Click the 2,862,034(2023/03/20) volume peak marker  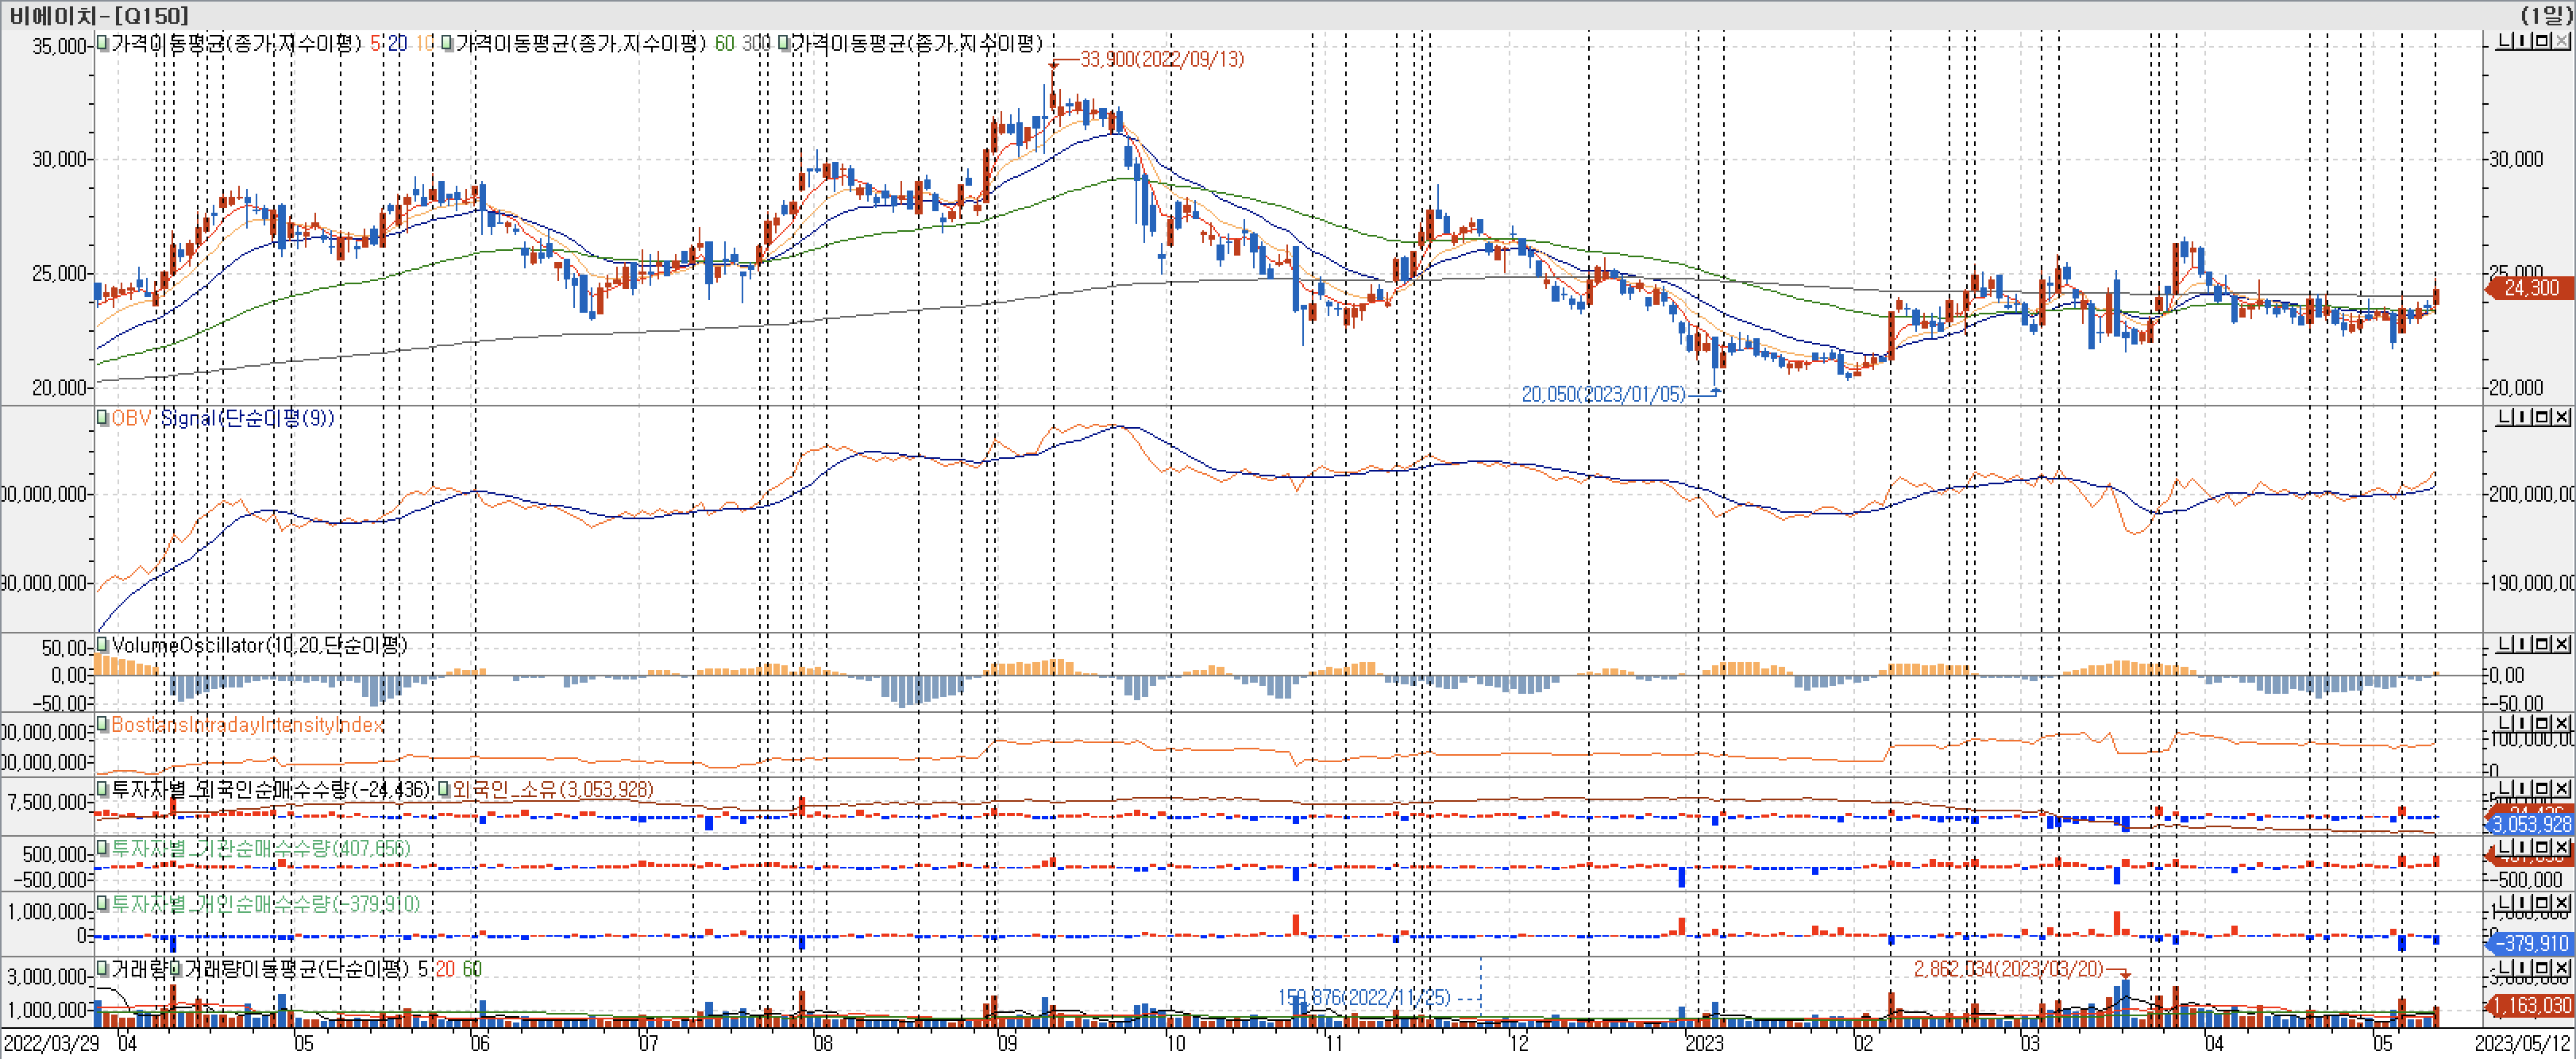click(x=2008, y=969)
